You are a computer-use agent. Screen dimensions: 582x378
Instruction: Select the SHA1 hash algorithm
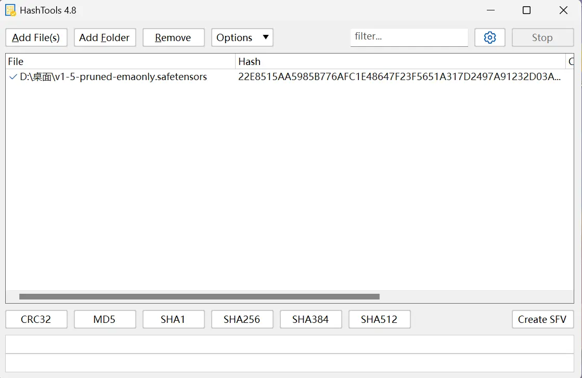pyautogui.click(x=173, y=319)
